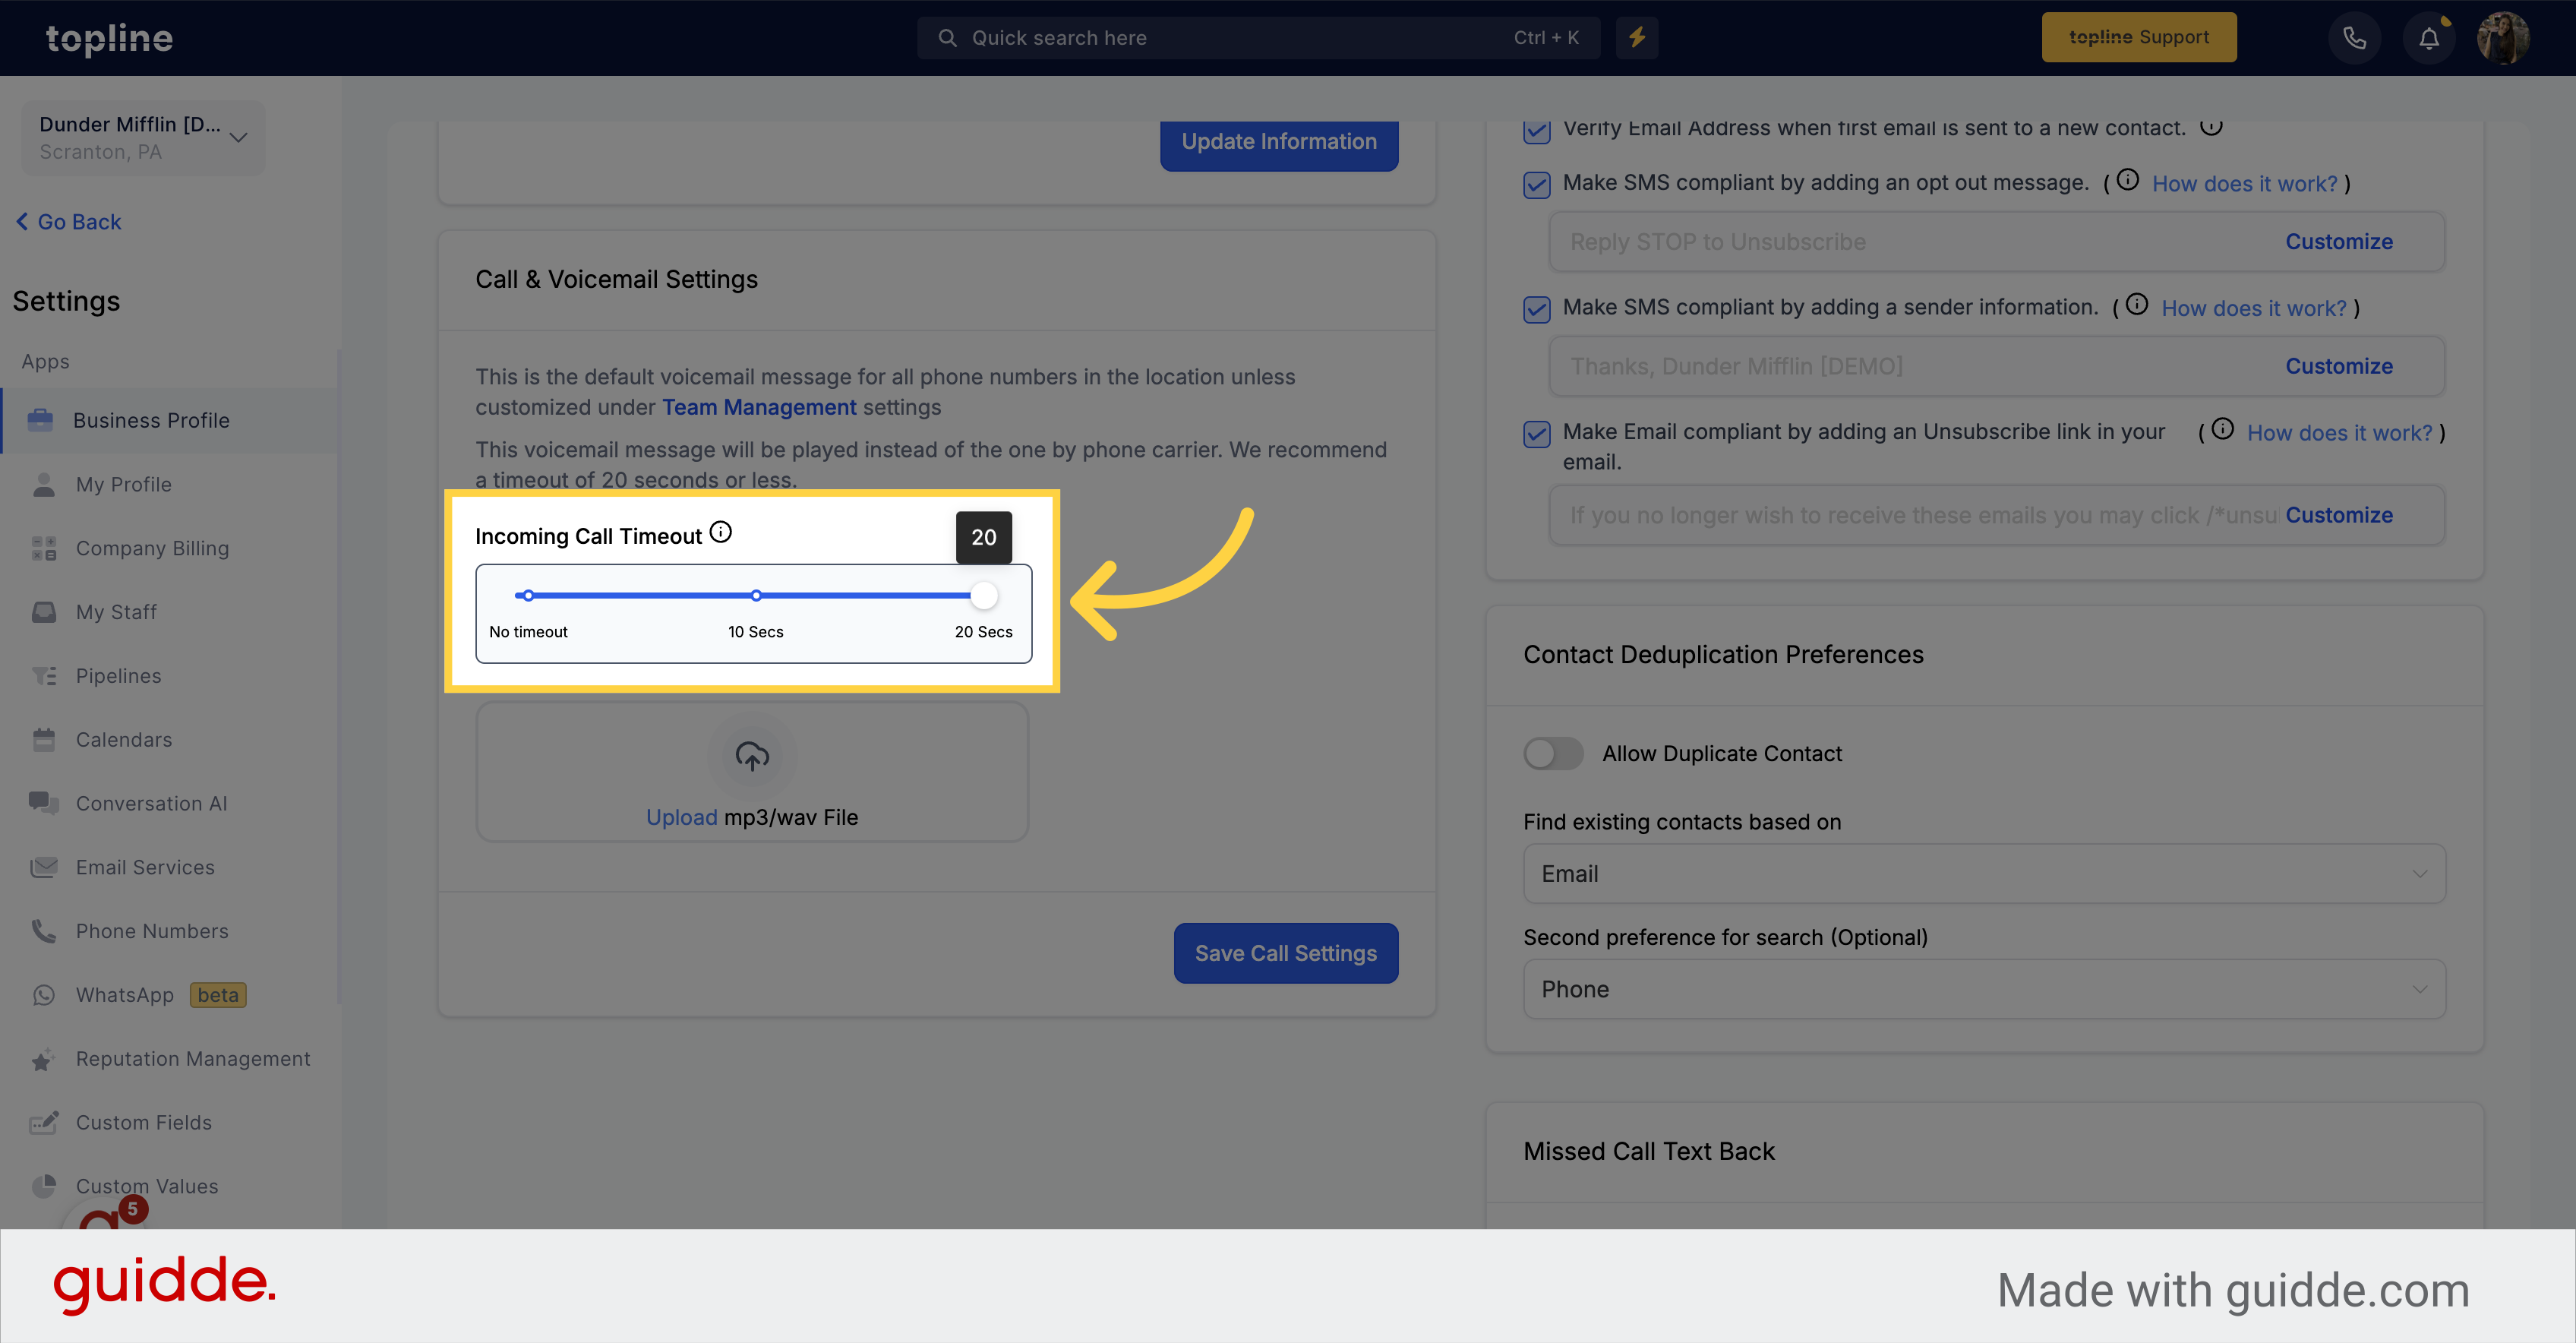Click Save Call Settings button
The image size is (2576, 1343).
pos(1286,953)
